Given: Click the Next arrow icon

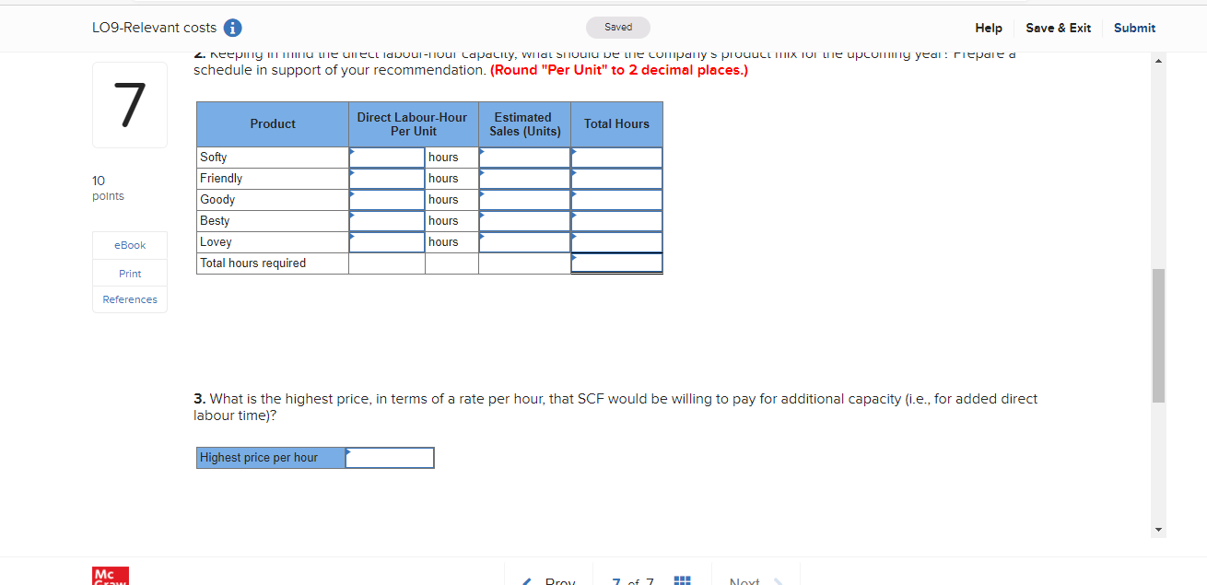Looking at the screenshot, I should [x=779, y=579].
